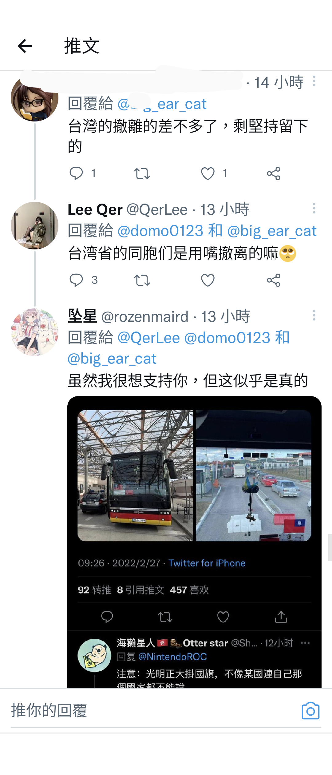Retweet Lee Qer's tweet
The width and height of the screenshot is (332, 775).
[x=142, y=280]
